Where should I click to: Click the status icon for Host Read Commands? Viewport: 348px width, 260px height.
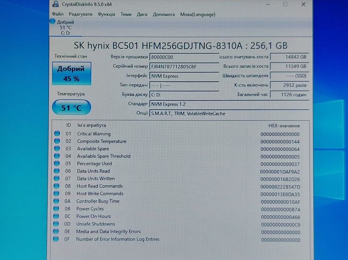[56, 186]
